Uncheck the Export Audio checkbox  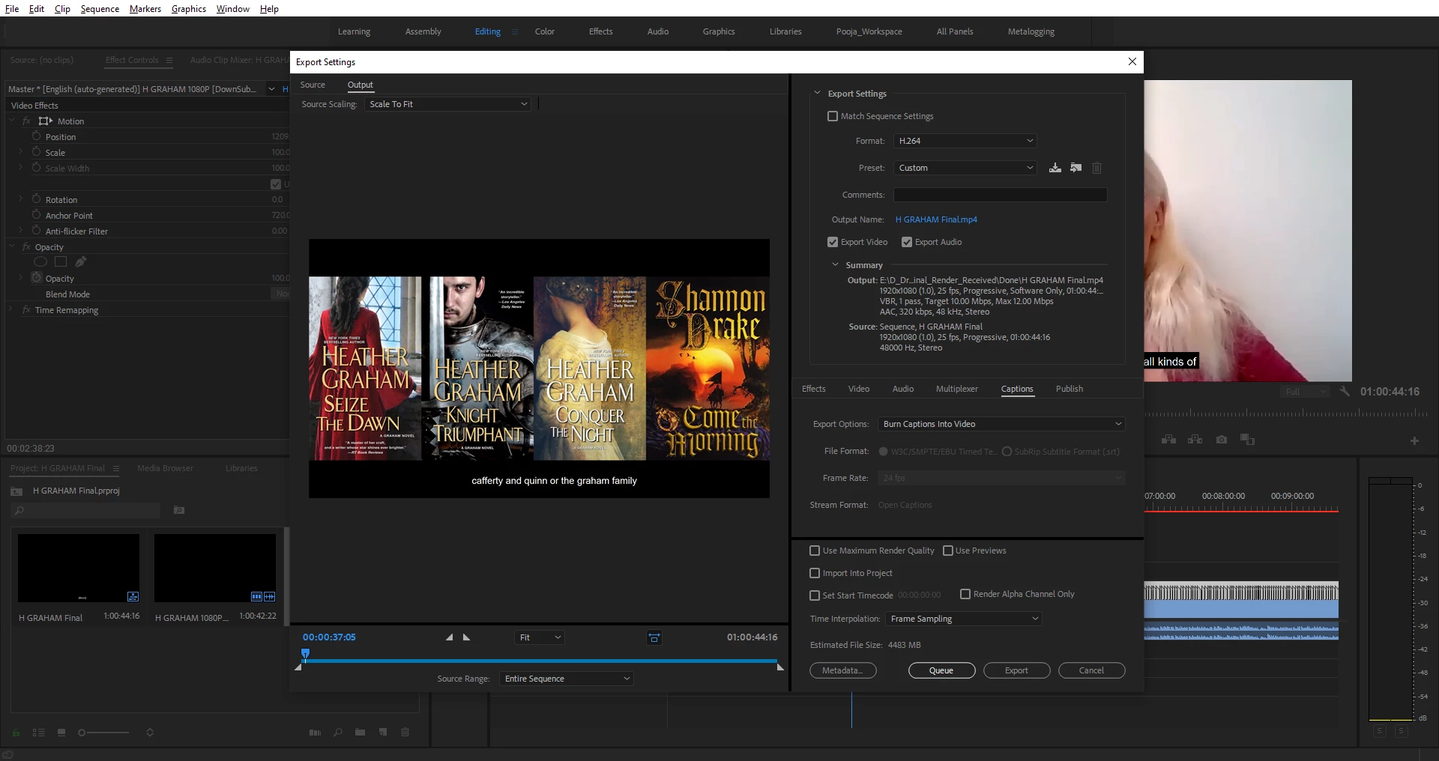907,242
